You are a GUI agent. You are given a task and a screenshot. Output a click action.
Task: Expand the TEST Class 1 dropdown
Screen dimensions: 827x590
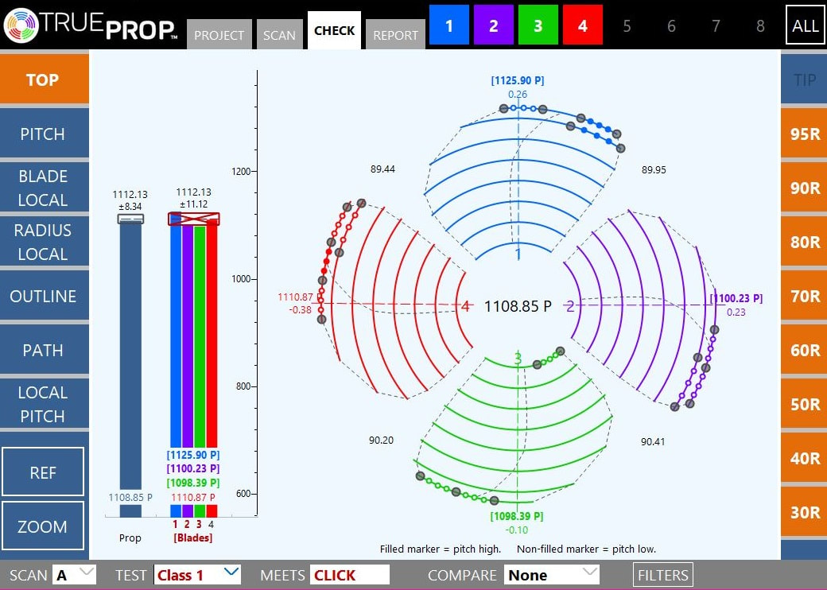pyautogui.click(x=198, y=574)
